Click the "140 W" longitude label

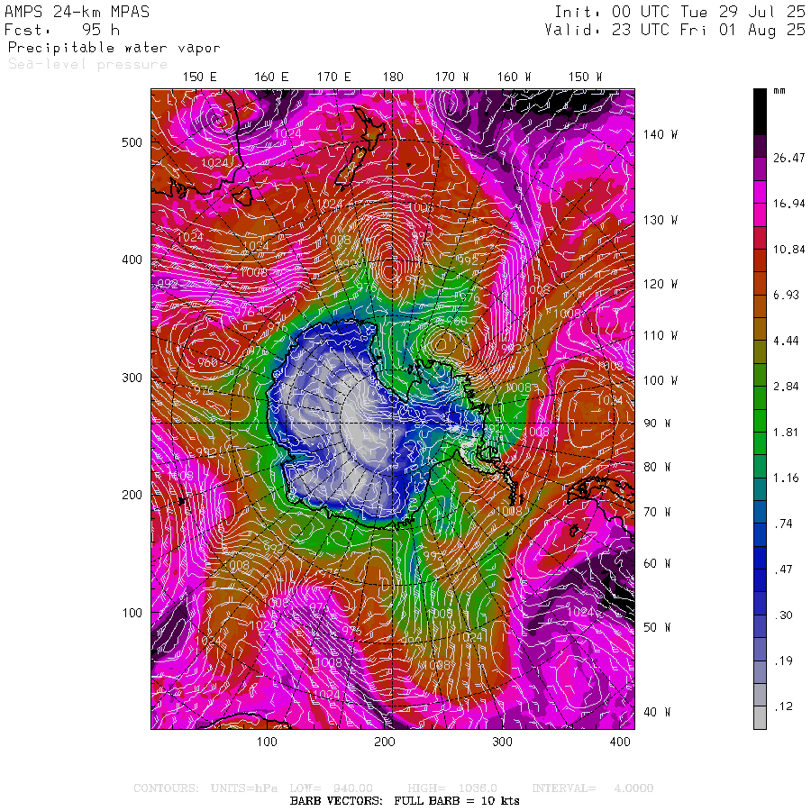661,134
